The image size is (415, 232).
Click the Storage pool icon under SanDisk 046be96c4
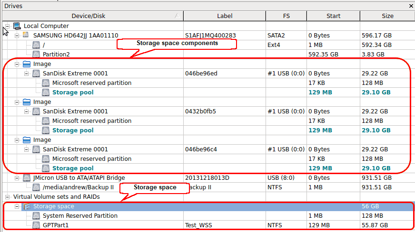click(x=46, y=168)
